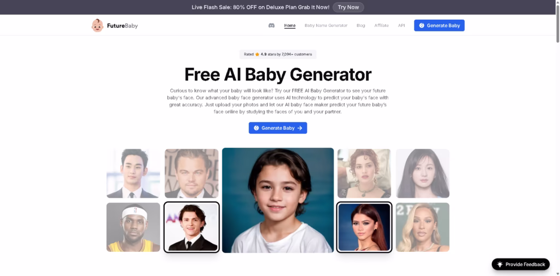
Task: Go to the Home nav tab
Action: (290, 25)
